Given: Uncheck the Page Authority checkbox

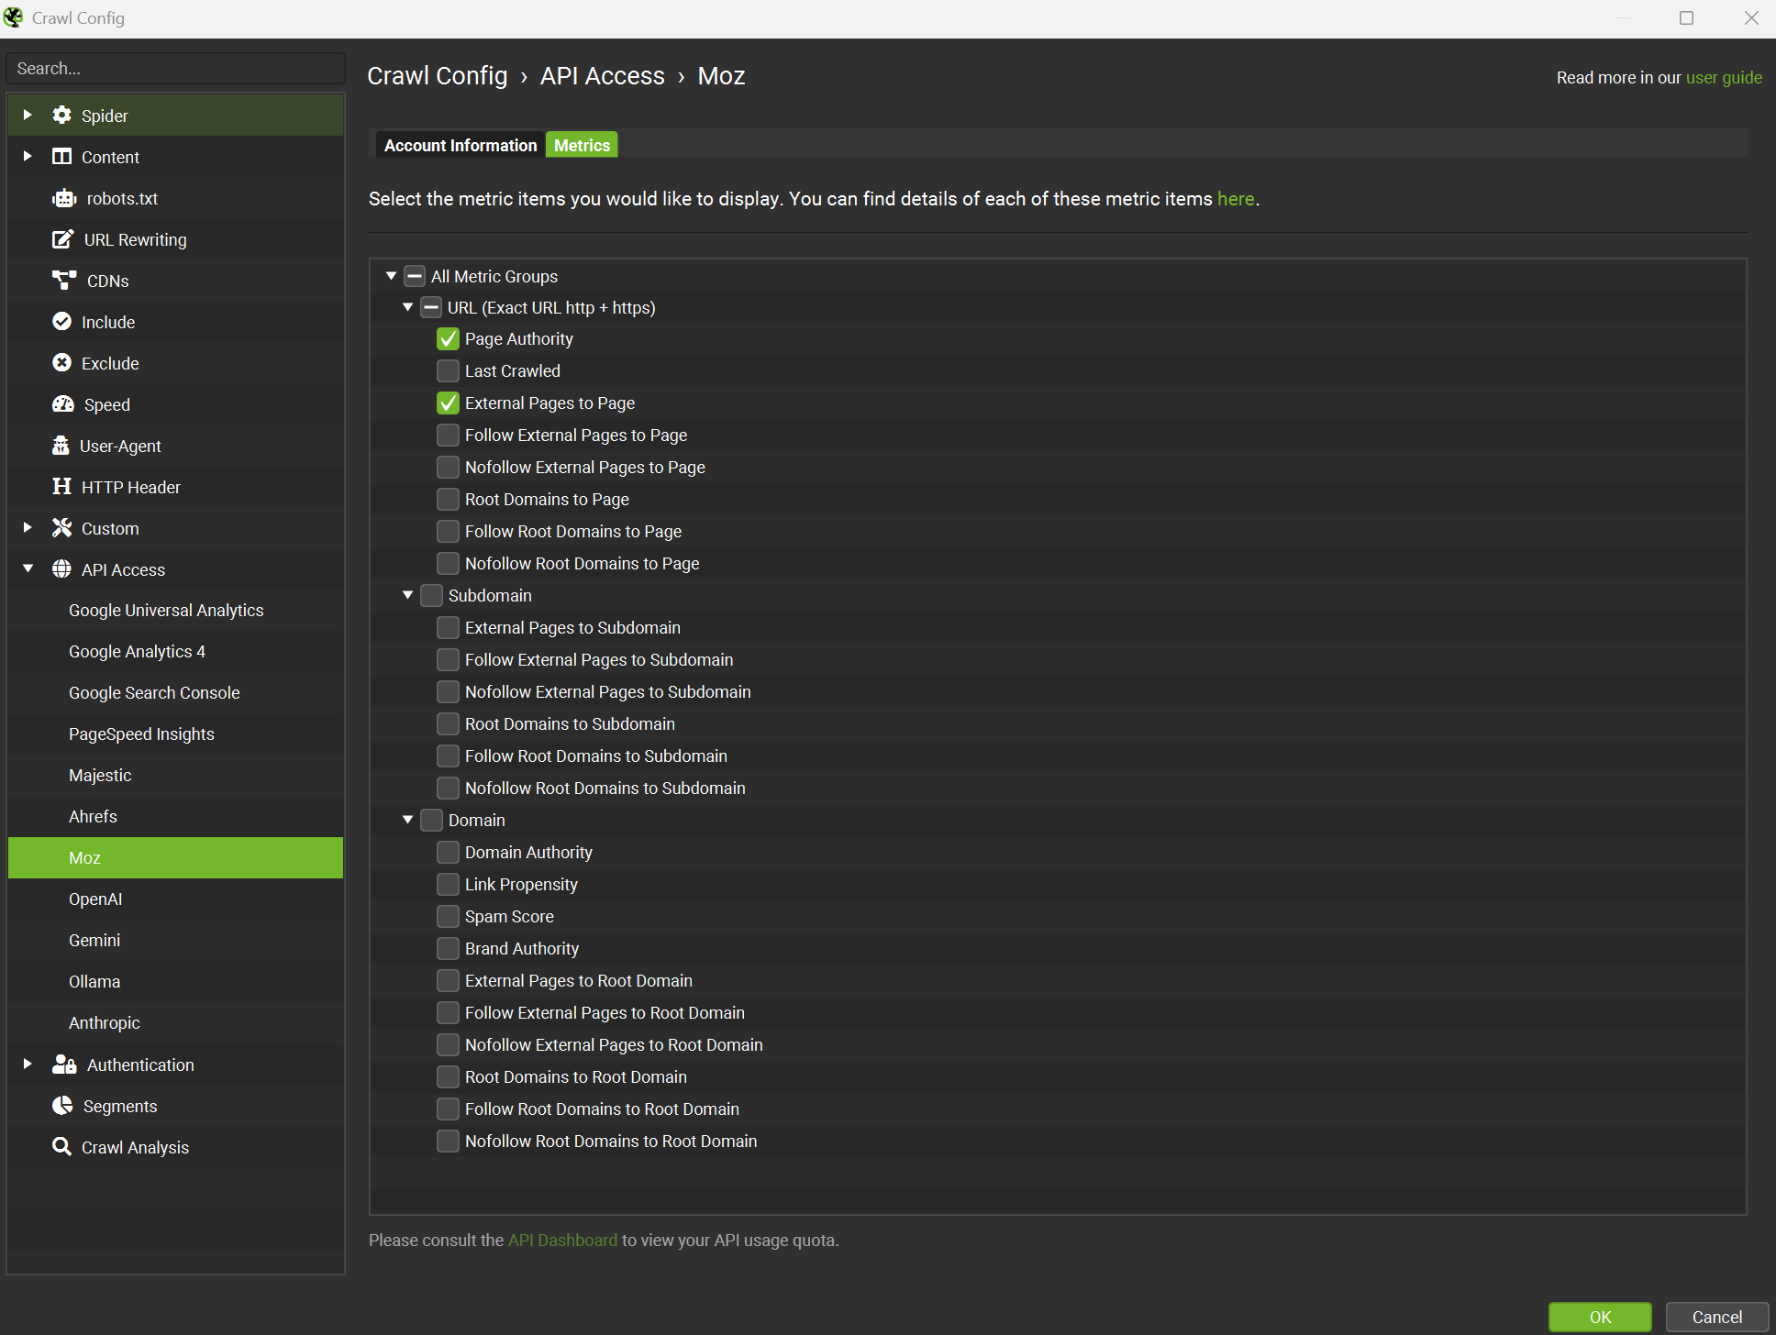Looking at the screenshot, I should tap(448, 339).
